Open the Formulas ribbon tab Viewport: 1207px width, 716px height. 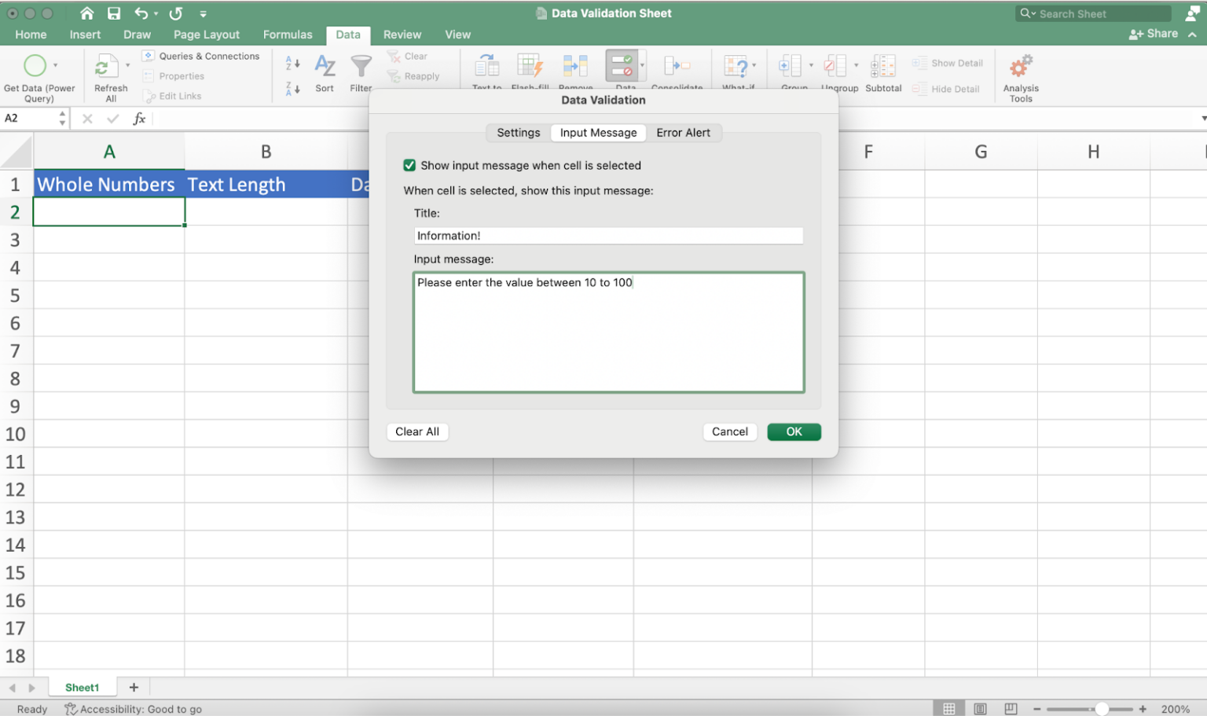[x=288, y=35]
